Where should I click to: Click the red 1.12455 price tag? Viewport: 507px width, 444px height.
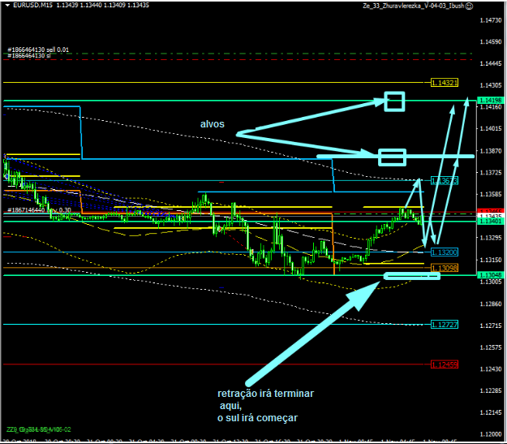[x=445, y=363]
